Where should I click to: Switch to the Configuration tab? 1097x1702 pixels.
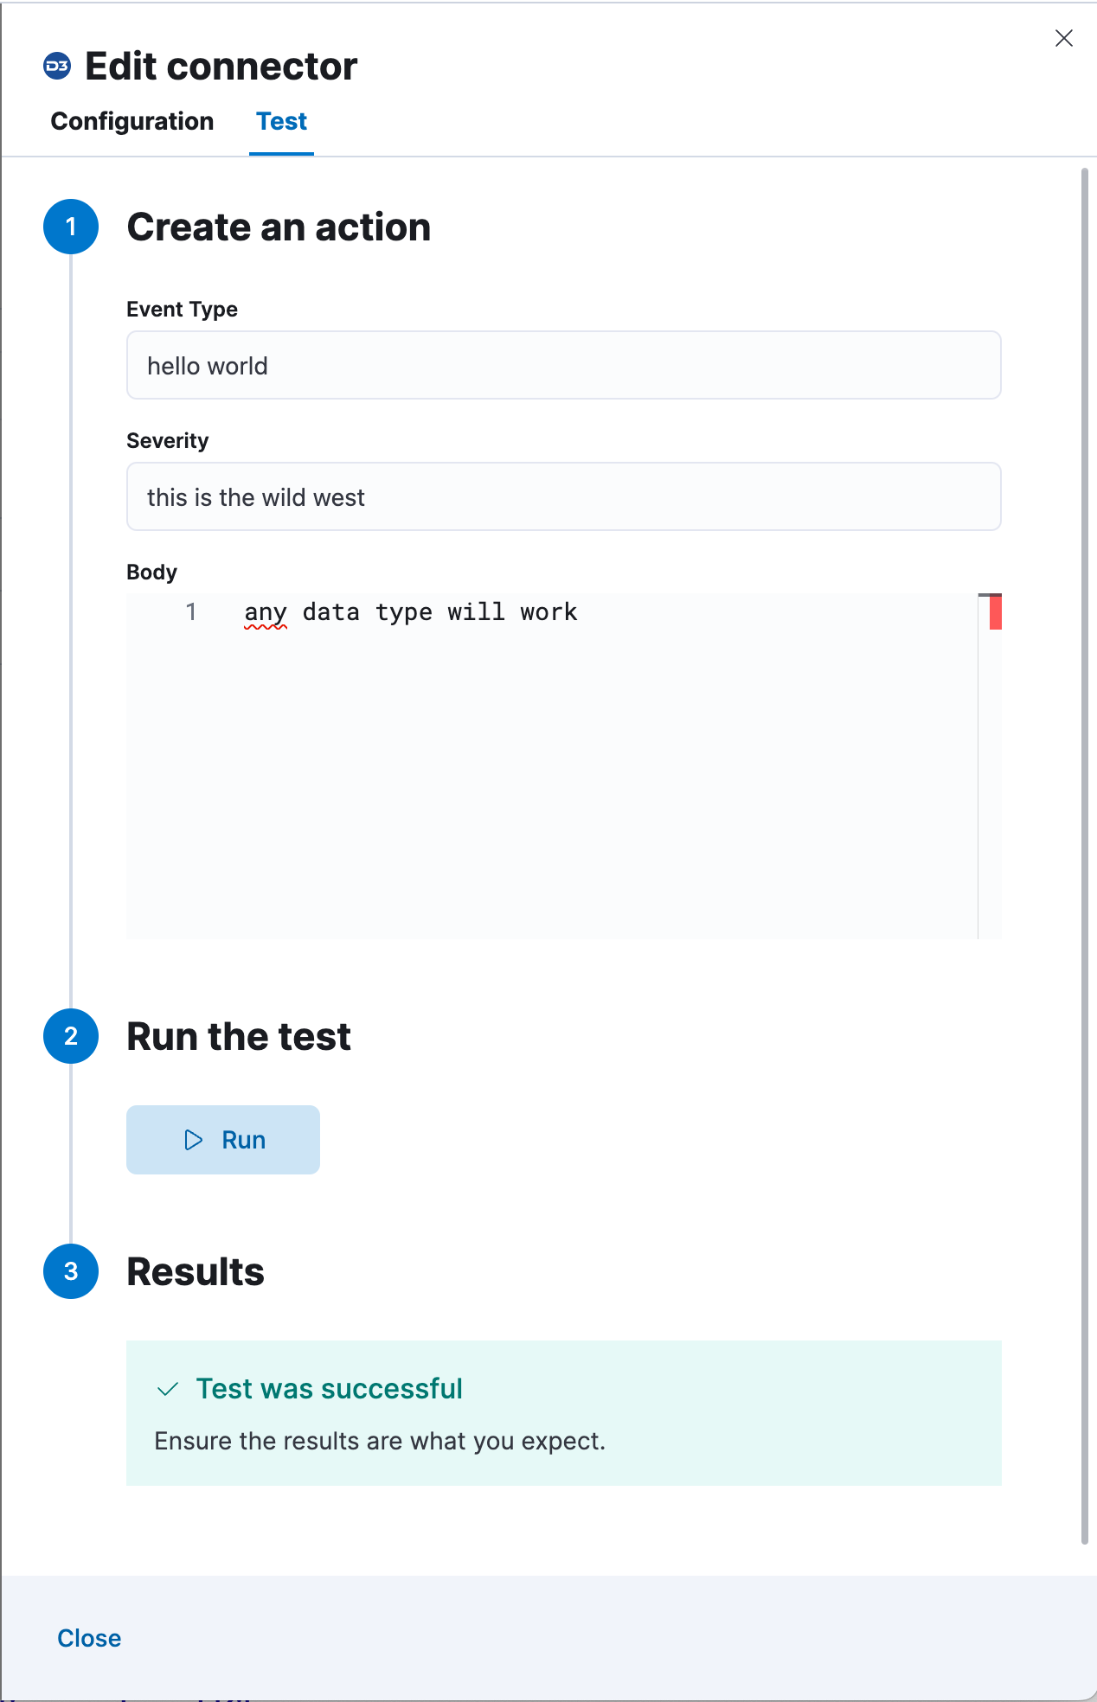tap(132, 121)
